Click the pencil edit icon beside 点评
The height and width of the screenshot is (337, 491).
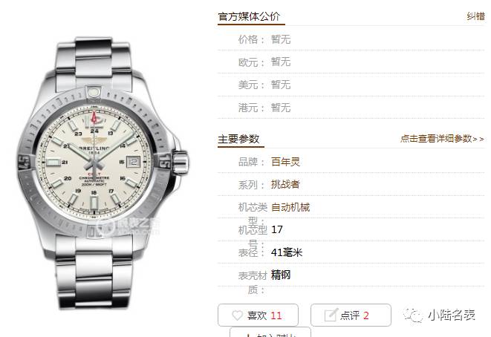pyautogui.click(x=331, y=315)
